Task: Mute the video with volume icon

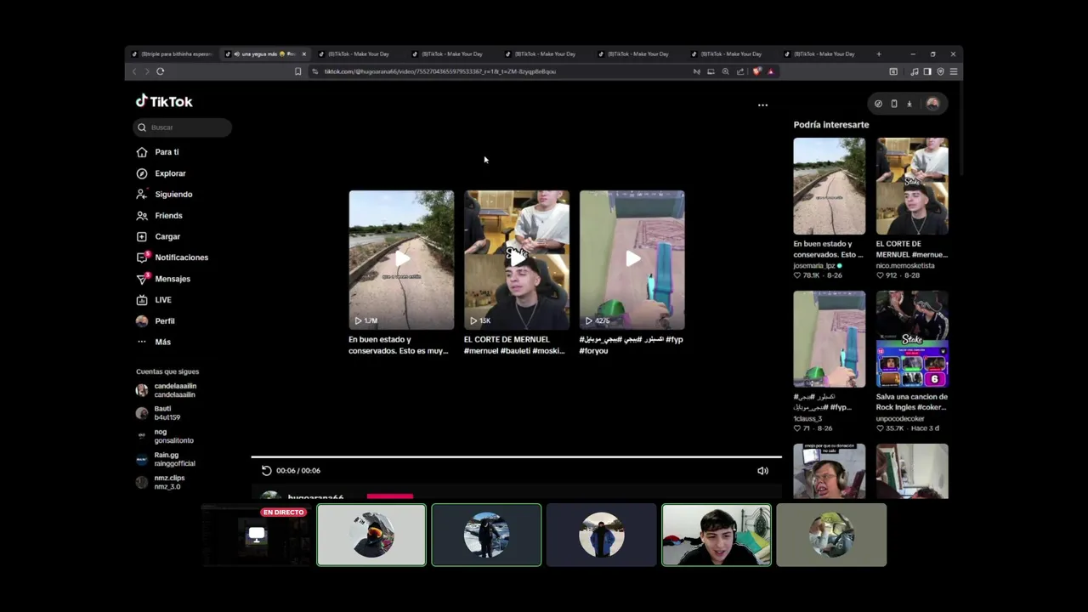Action: coord(762,471)
